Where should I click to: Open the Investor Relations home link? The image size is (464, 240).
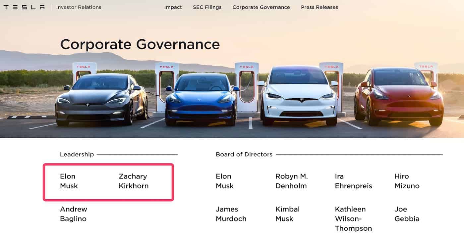[x=79, y=7]
